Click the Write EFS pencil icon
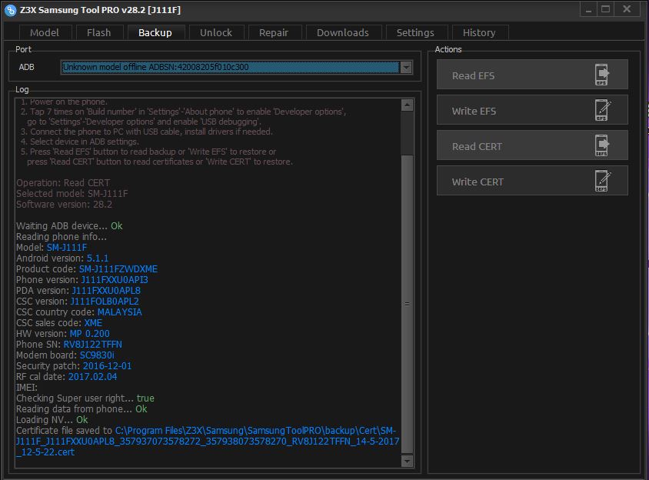This screenshot has height=480, width=649. (x=603, y=110)
